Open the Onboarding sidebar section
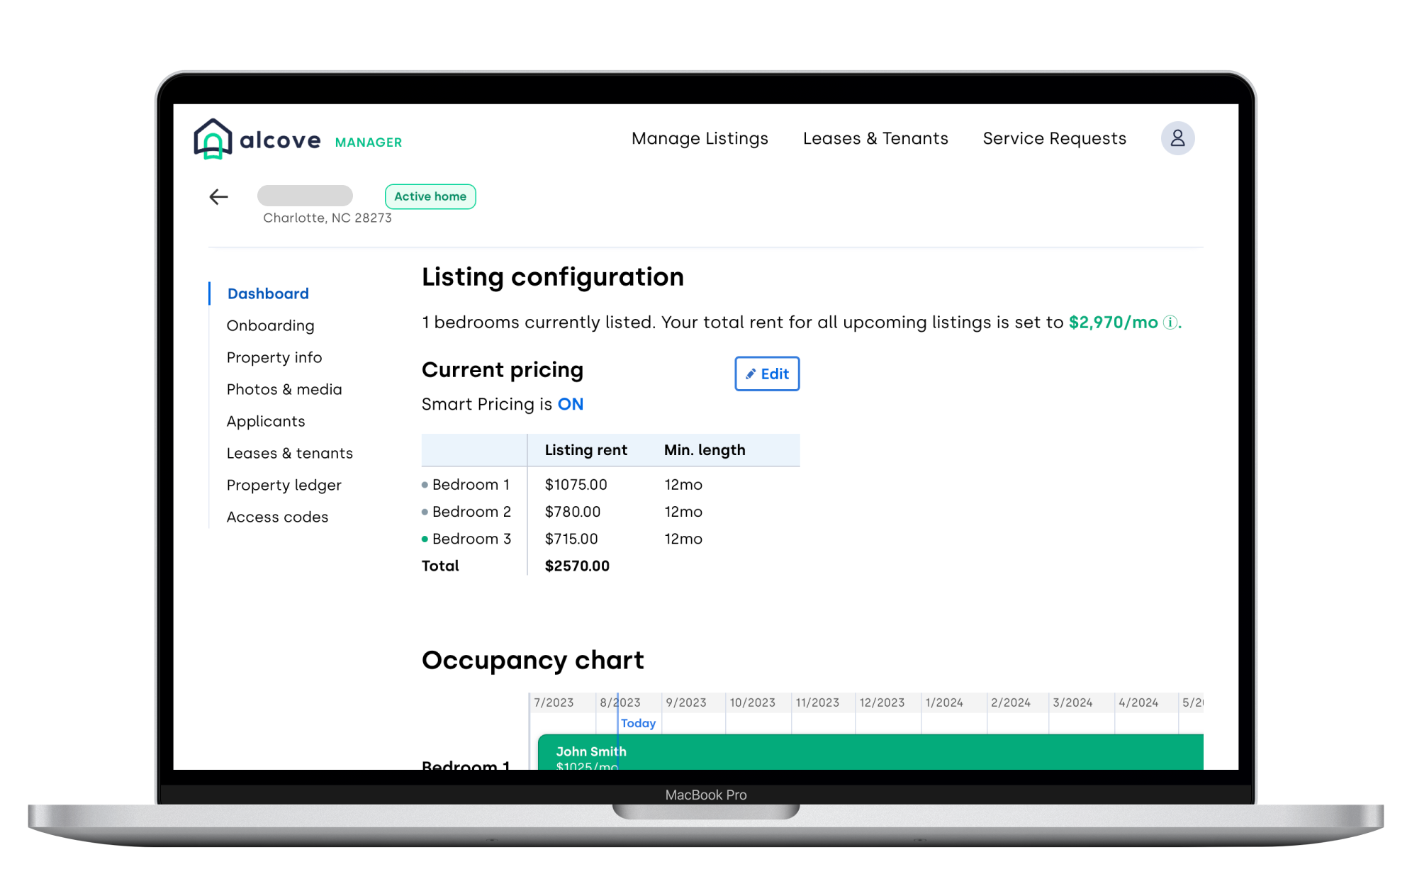The height and width of the screenshot is (874, 1412). click(x=270, y=325)
